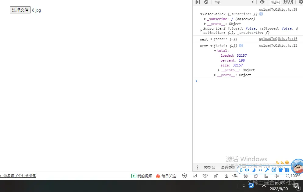Click the picture icon in status bar
Screen dimensions: 303x192
[x=194, y=176]
